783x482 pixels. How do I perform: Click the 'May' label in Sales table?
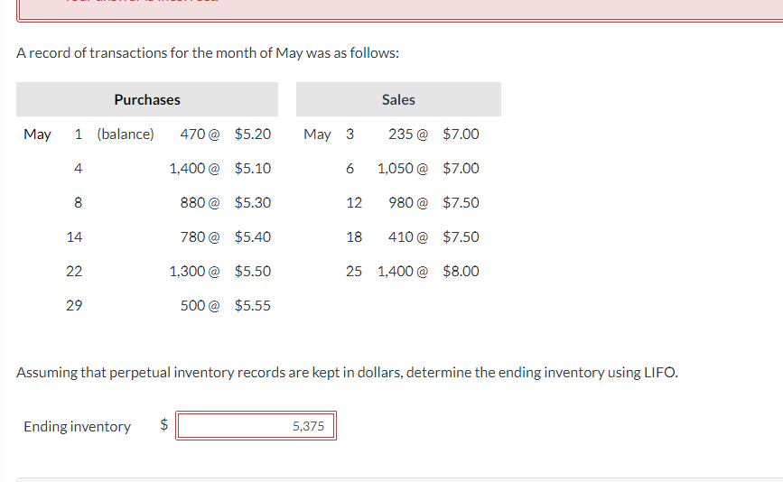pos(317,134)
